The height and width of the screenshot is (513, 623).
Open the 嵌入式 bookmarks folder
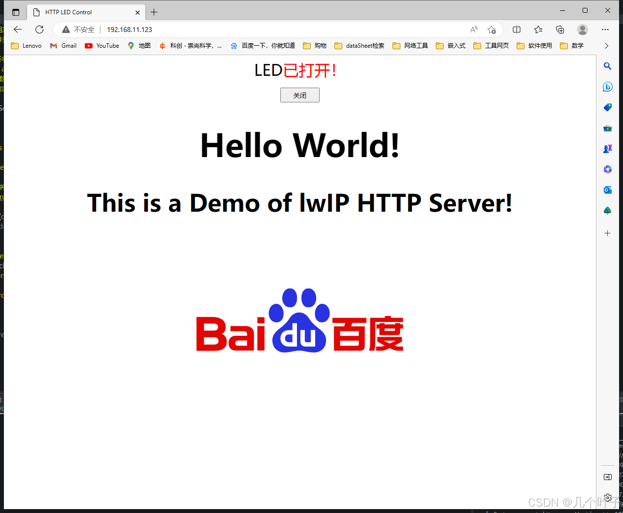(451, 46)
